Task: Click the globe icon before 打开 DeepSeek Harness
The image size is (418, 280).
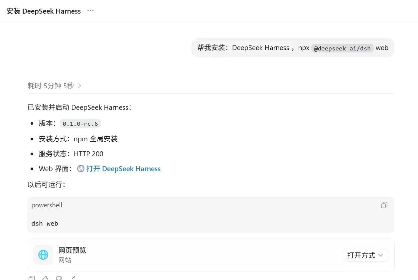Action: pyautogui.click(x=80, y=169)
